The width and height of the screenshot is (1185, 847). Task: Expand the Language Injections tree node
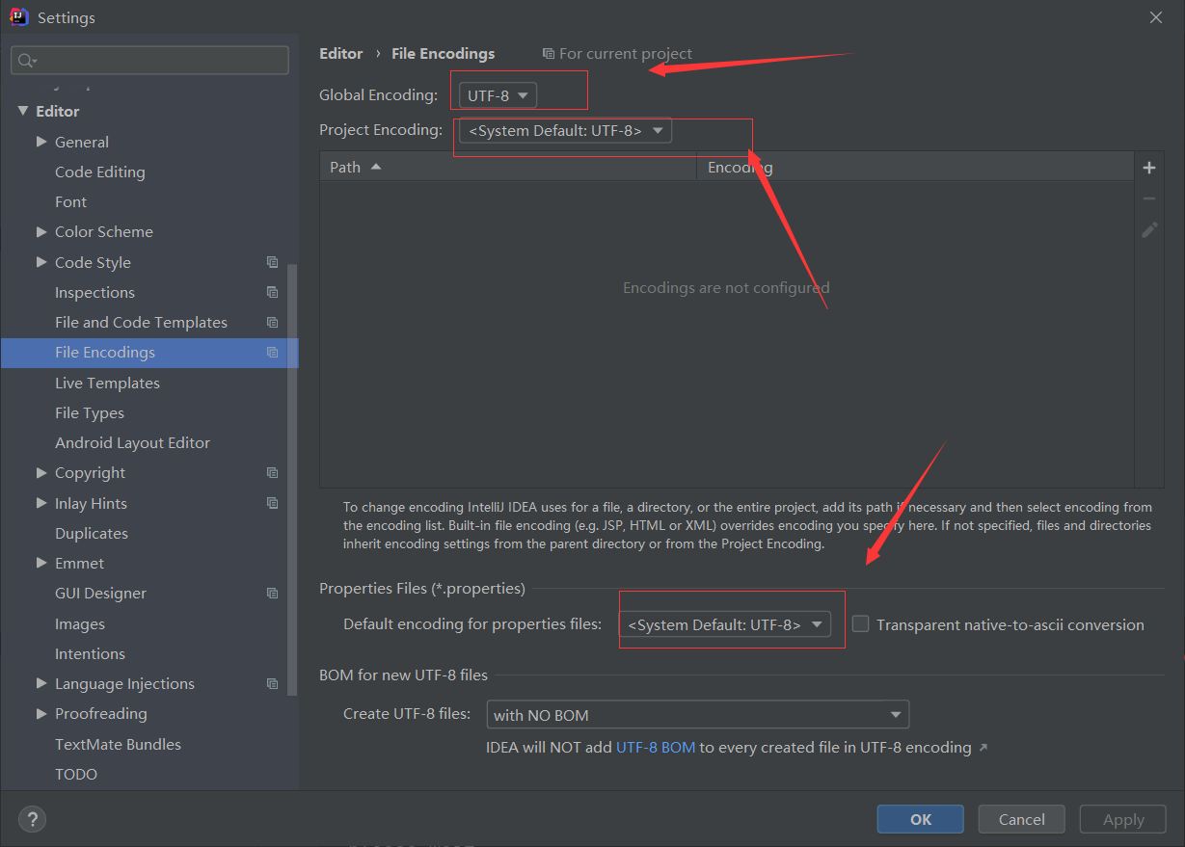coord(41,684)
